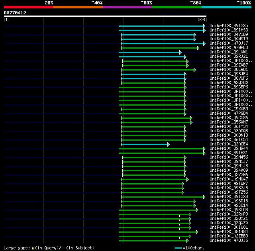Select the UniRef100_B6TK54 label
The width and height of the screenshot is (255, 251).
click(229, 140)
